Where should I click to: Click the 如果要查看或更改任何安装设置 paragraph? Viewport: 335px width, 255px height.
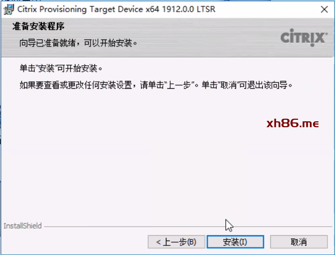pyautogui.click(x=156, y=85)
